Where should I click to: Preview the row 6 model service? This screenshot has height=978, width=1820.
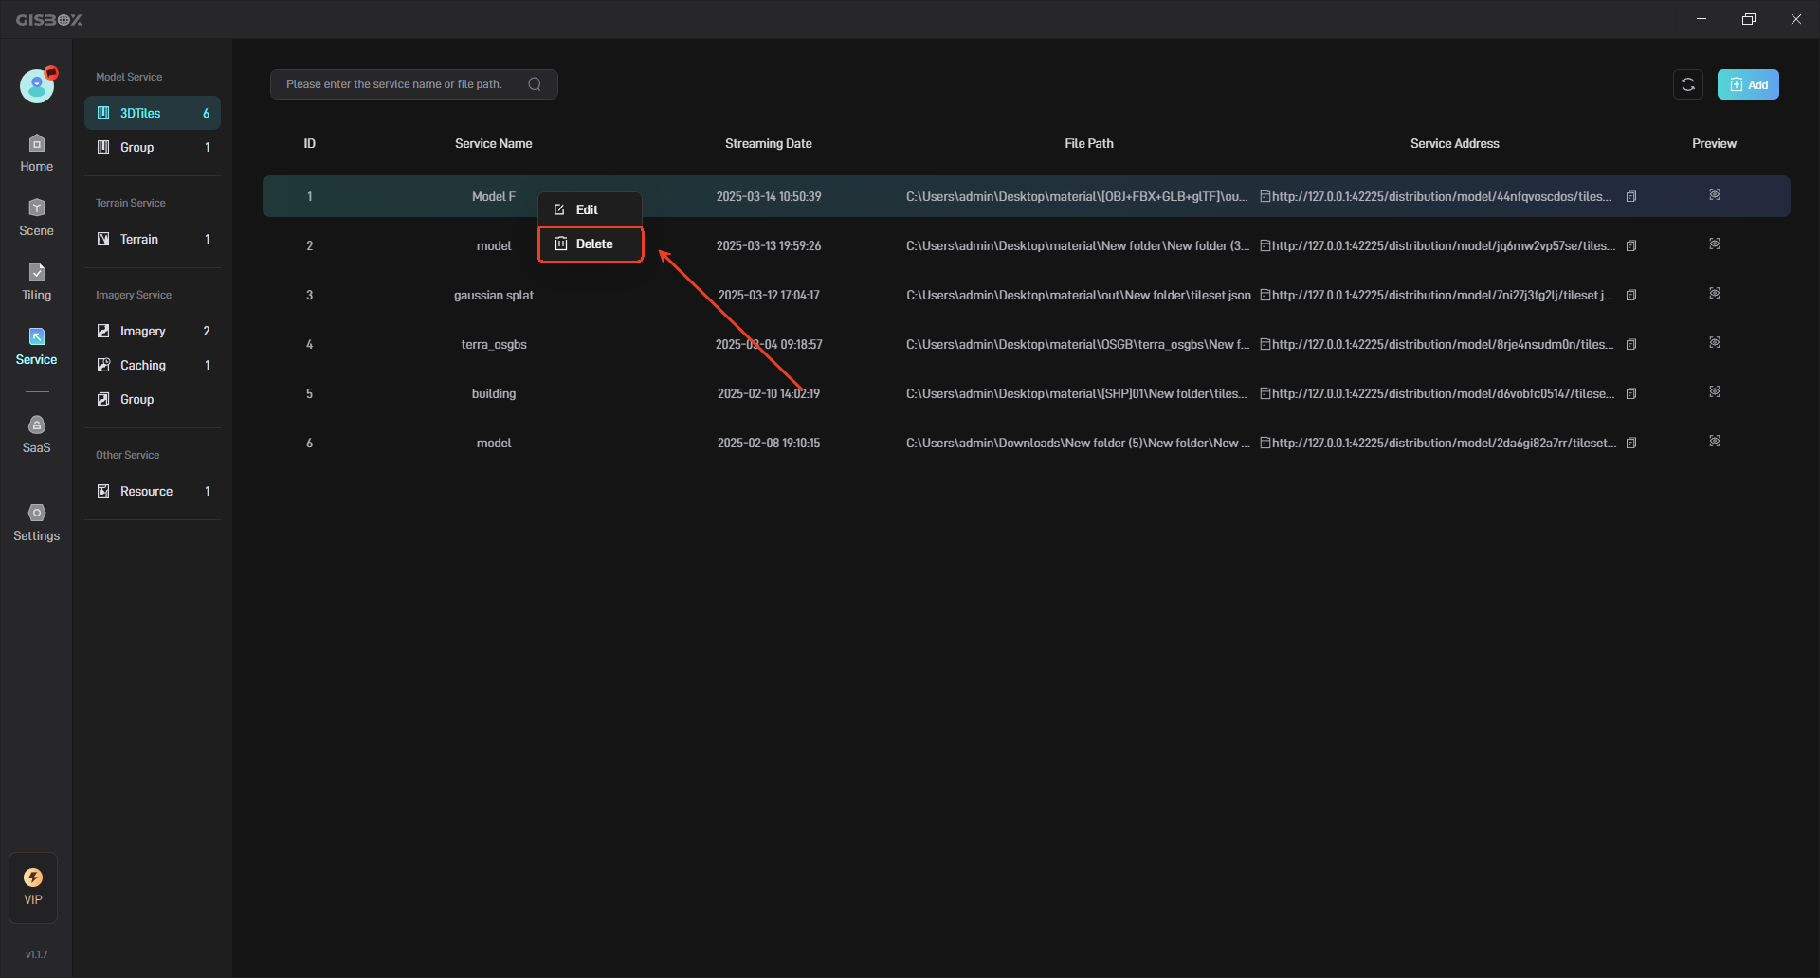1715,441
